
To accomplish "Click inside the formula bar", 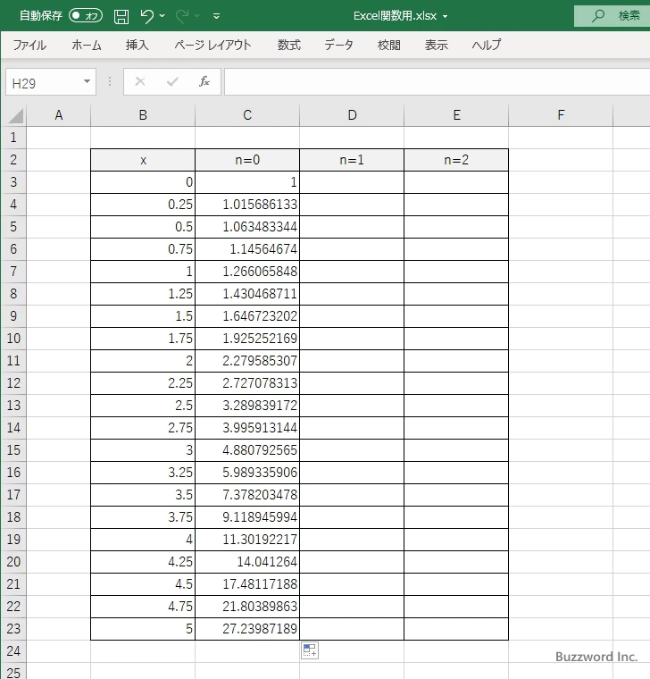I will [x=437, y=81].
